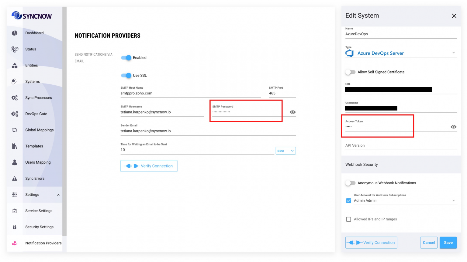467x262 pixels.
Task: Open Users Mapping person icon
Action: [15, 162]
